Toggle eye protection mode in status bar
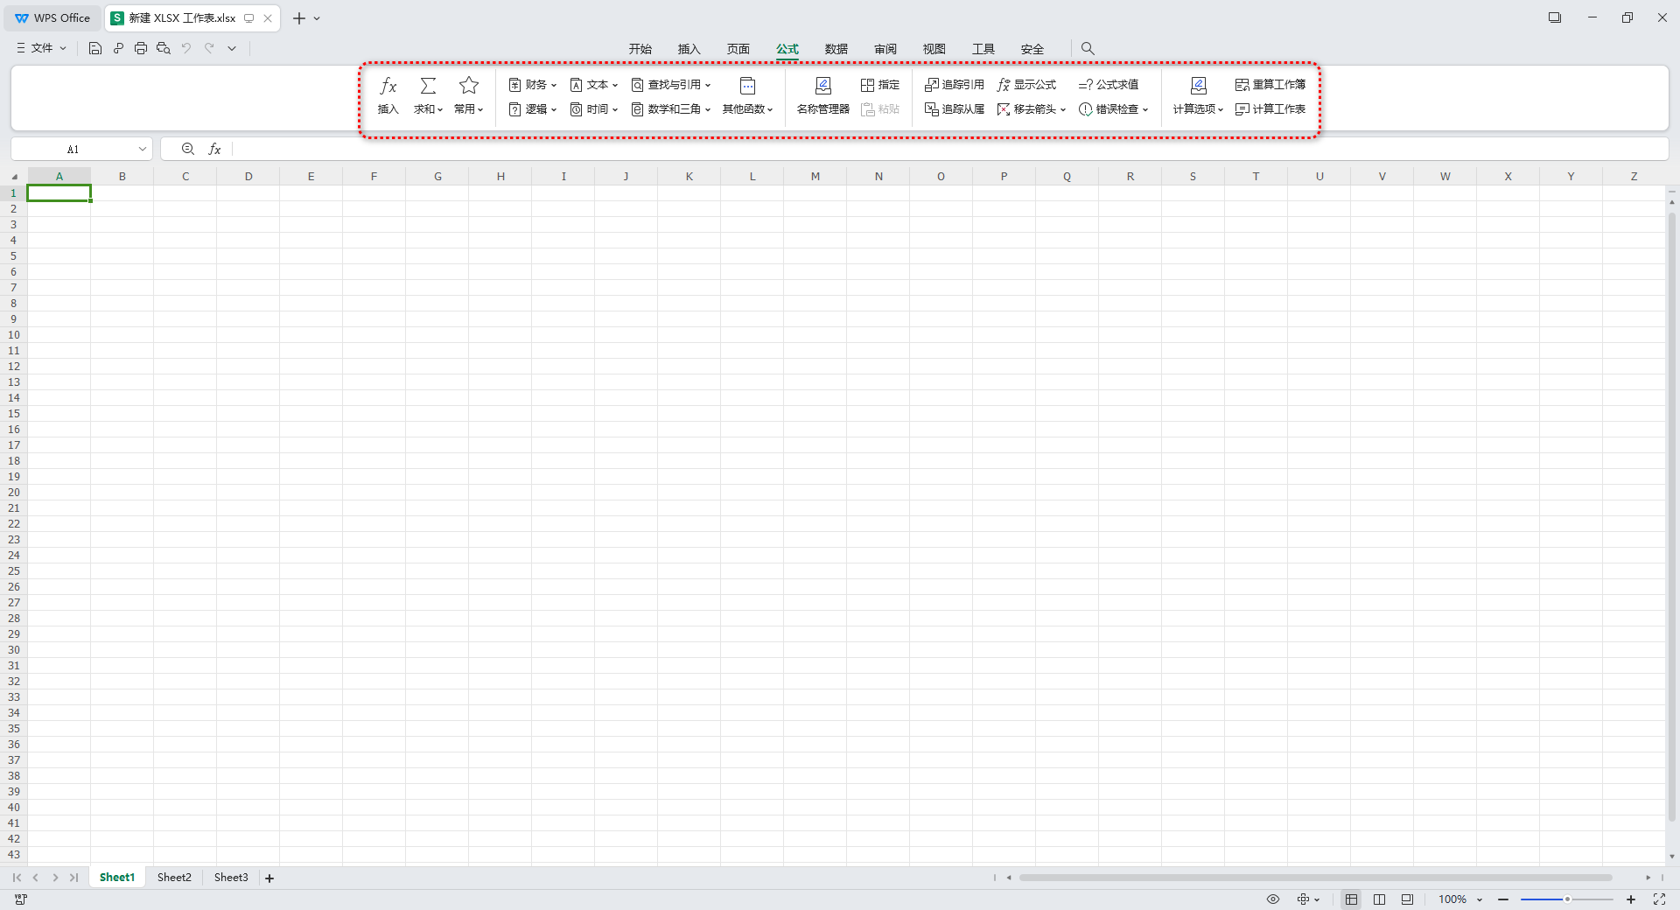Screen dimensions: 1680x910 [x=1273, y=899]
